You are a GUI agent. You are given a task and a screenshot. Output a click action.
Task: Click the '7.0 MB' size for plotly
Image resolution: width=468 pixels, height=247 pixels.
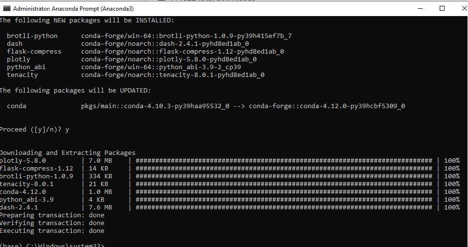coord(101,161)
